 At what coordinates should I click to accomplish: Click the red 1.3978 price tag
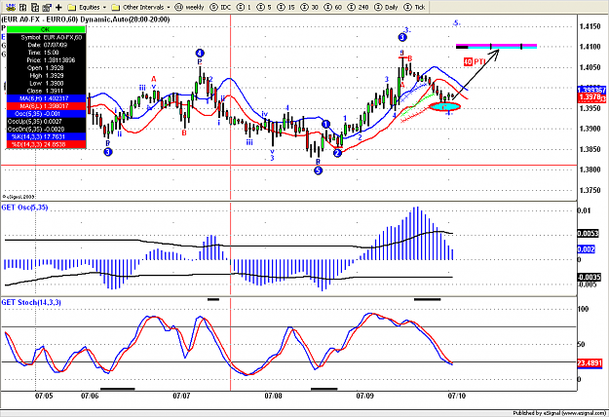tap(591, 97)
